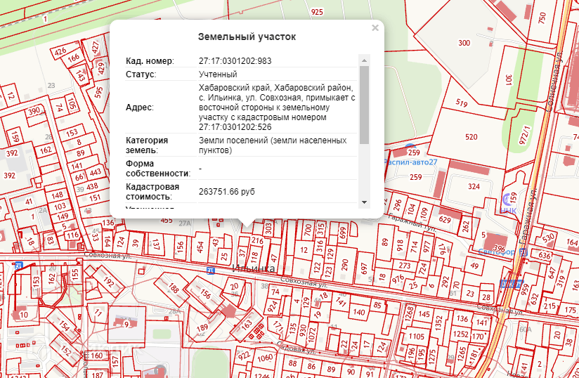Click the bus stop icon beside Светофор
Image resolution: width=579 pixels, height=378 pixels.
pos(523,252)
